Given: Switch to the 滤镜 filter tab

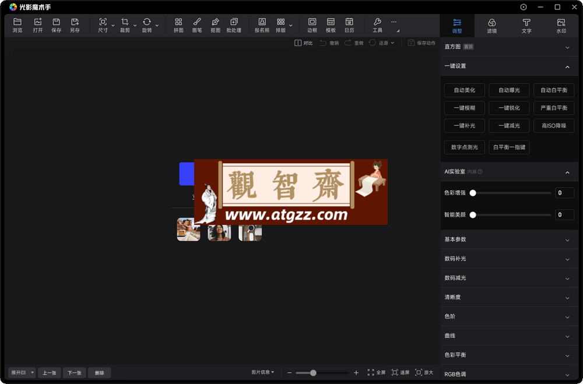Looking at the screenshot, I should click(491, 26).
